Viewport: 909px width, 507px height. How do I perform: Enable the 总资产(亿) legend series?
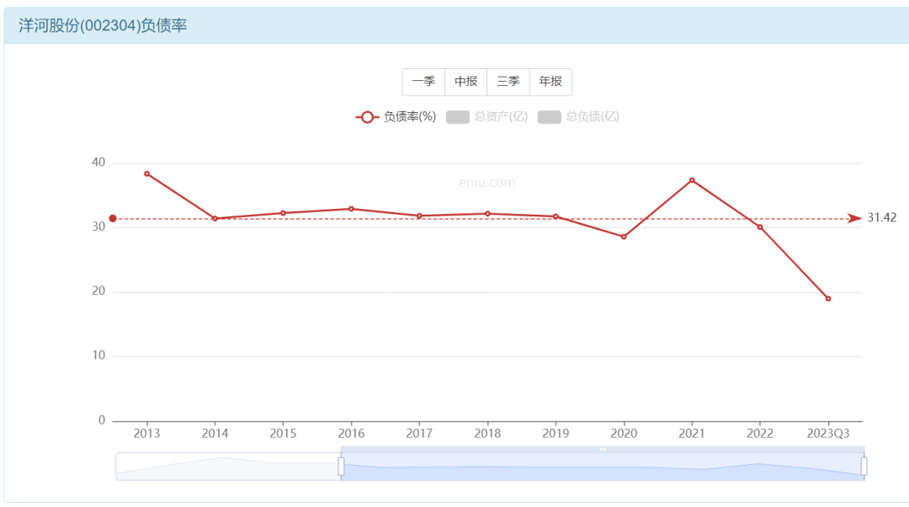coord(487,117)
